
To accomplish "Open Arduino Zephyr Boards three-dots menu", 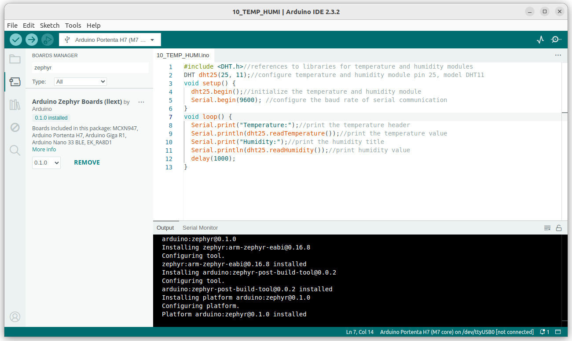I will (x=141, y=102).
